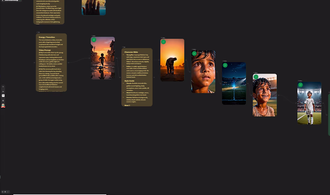Click green badge on boy face close-up video
This screenshot has height=195, width=330.
pos(194,54)
